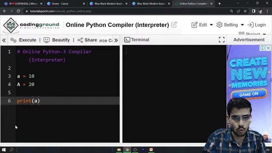The width and height of the screenshot is (272, 153).
Task: Click the Terminal prompt icon
Action: pos(127,40)
